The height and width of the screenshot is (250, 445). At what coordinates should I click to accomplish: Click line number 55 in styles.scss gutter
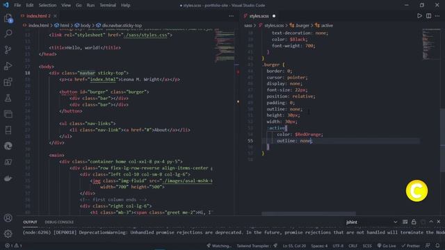(250, 141)
